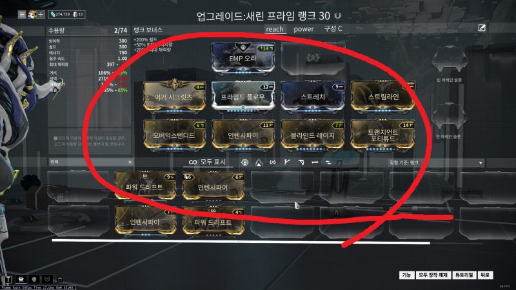This screenshot has width=516, height=290.
Task: Click the T chat tab icon at bottom
Action: tap(8, 280)
